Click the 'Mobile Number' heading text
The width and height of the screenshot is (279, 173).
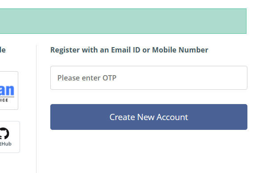[x=180, y=50]
